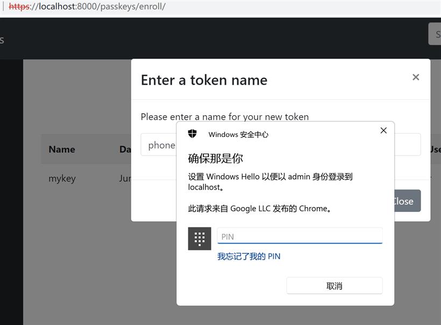
Task: Click the browser address bar URL
Action: click(87, 6)
